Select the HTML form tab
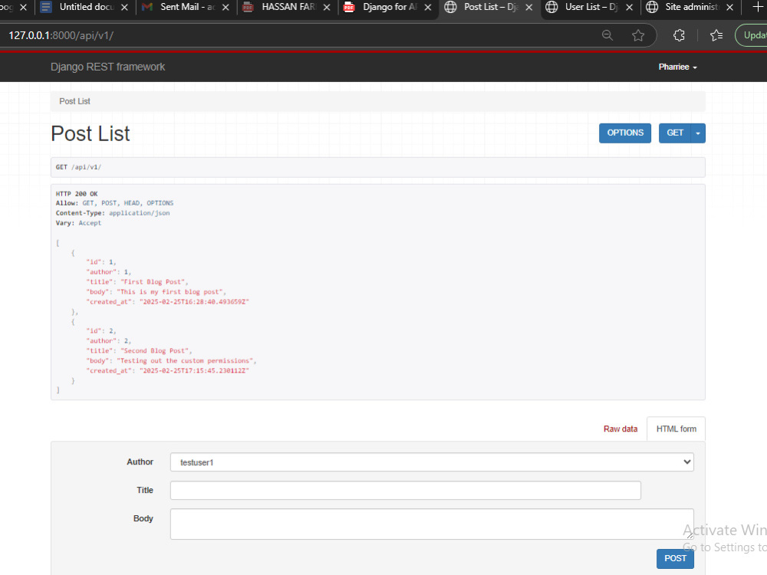 [x=676, y=429]
